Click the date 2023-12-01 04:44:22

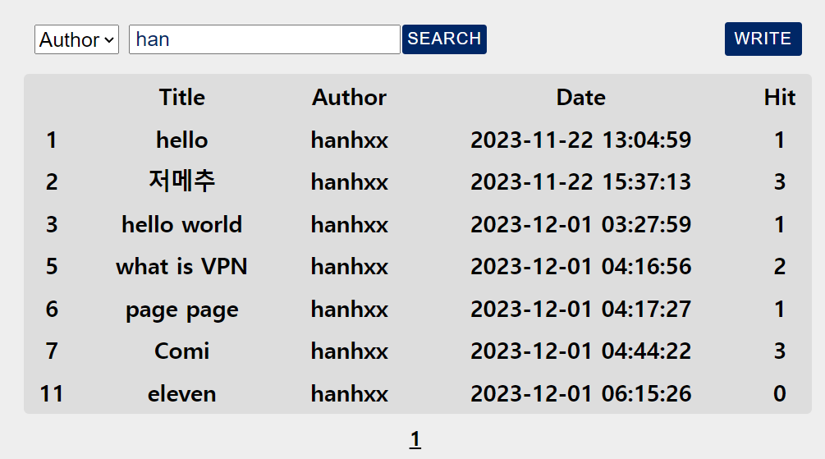[581, 351]
